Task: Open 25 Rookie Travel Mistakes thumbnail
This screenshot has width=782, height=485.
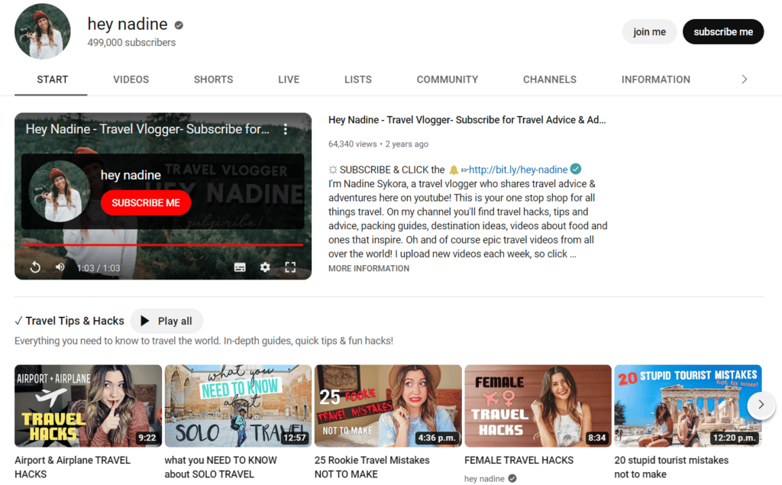Action: 388,406
